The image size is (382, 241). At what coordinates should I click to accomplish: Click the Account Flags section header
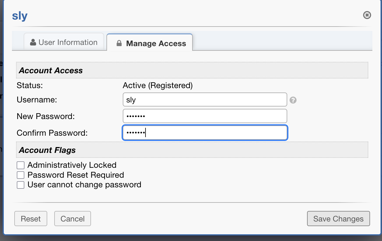coord(47,150)
